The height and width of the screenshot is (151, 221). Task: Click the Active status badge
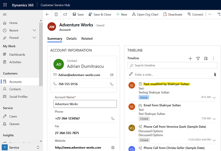144,97
